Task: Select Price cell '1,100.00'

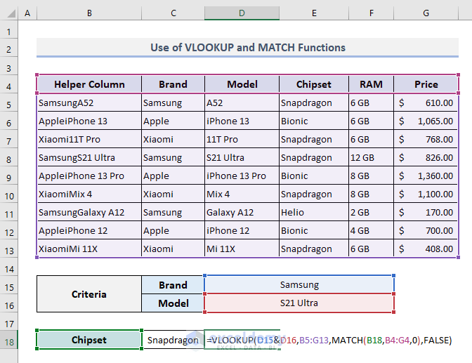Action: tap(426, 194)
